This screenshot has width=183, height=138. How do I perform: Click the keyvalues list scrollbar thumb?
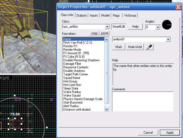107,73
